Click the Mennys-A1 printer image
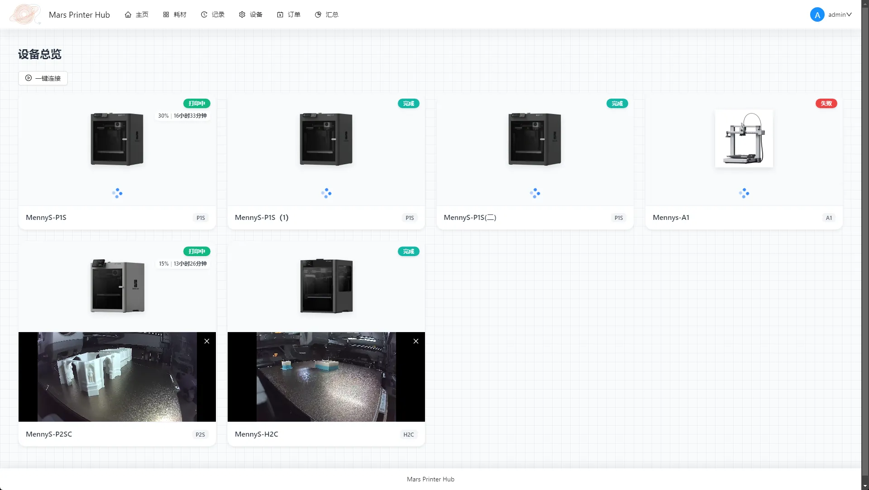This screenshot has width=869, height=490. (744, 138)
